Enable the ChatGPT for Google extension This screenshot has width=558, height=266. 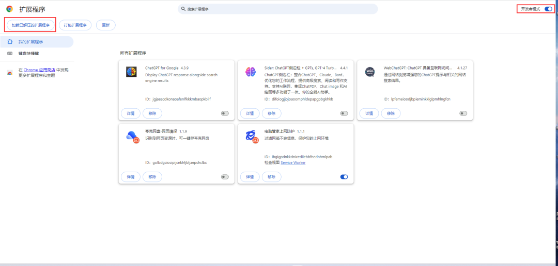click(225, 113)
